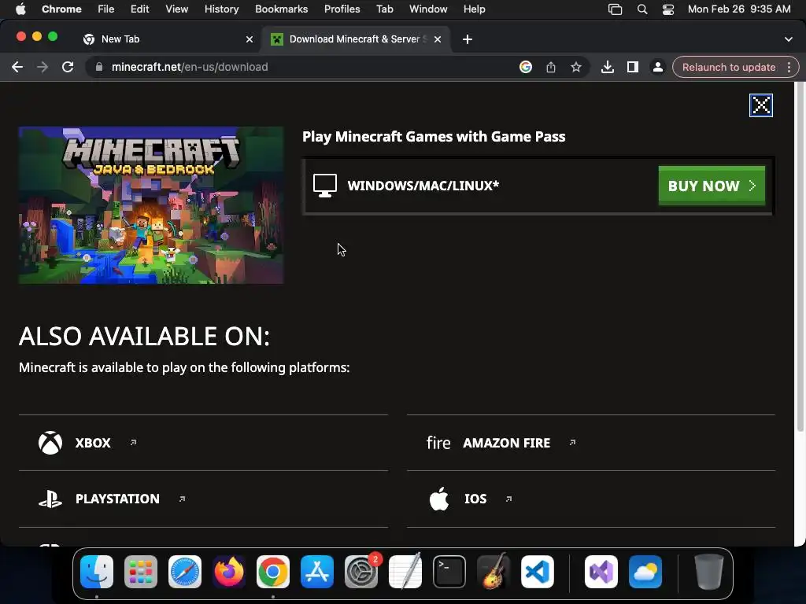Viewport: 806px width, 604px height.
Task: Close the Minecraft overlay with X icon
Action: pos(761,105)
